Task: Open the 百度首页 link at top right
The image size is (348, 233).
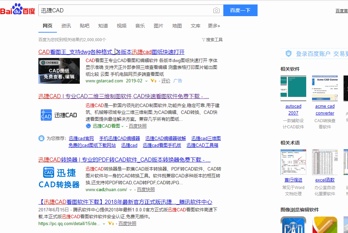Action: (x=342, y=11)
